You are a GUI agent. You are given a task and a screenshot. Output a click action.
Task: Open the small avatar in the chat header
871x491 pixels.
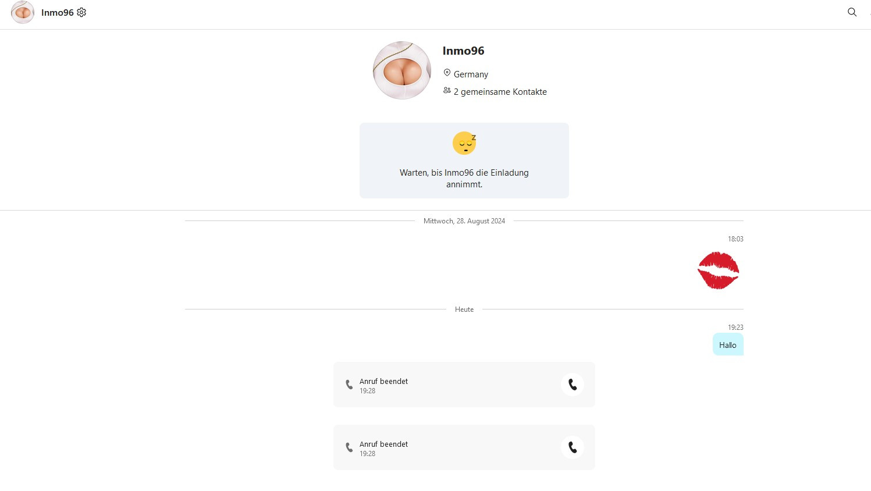[x=23, y=12]
